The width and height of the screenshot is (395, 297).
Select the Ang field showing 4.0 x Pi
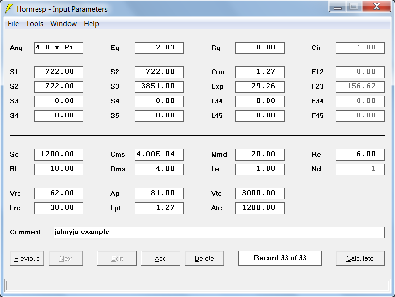[x=58, y=48]
